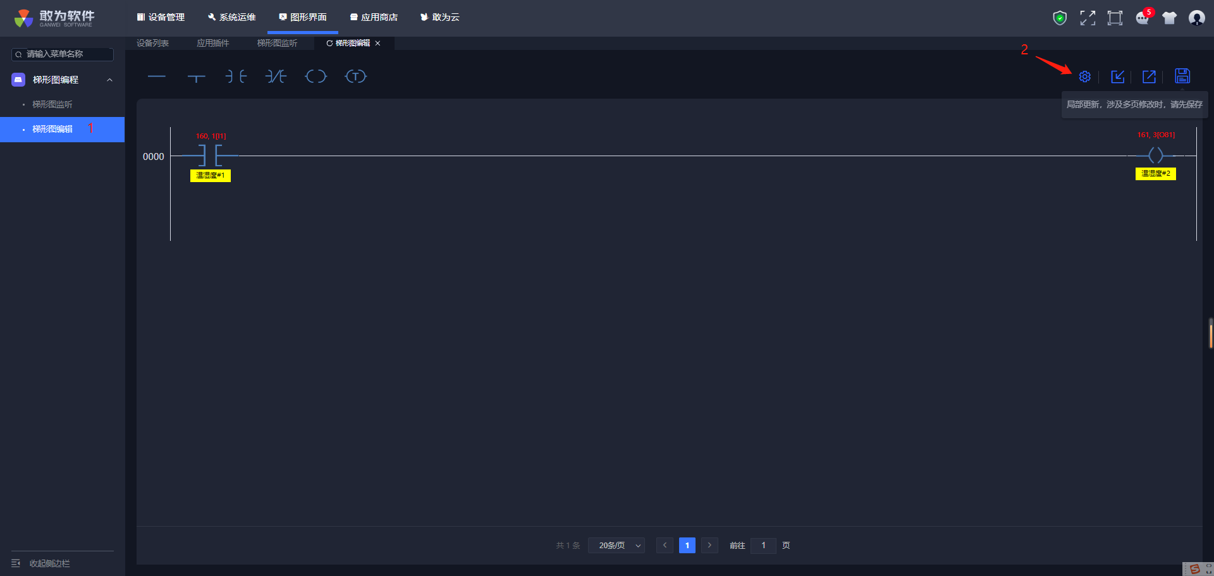Image resolution: width=1214 pixels, height=576 pixels.
Task: Go to the previous page arrow
Action: [x=665, y=545]
